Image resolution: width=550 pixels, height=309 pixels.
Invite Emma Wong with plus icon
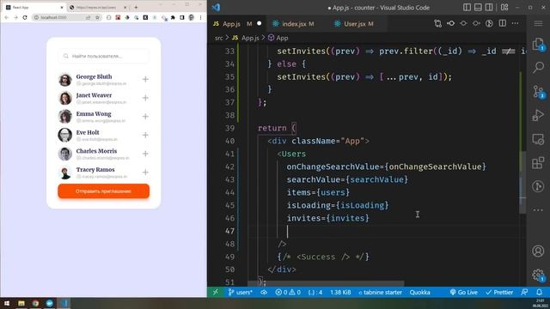pyautogui.click(x=145, y=117)
